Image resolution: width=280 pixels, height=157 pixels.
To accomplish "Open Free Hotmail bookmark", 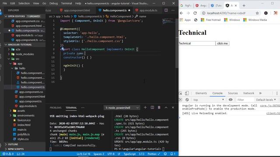I will [210, 20].
